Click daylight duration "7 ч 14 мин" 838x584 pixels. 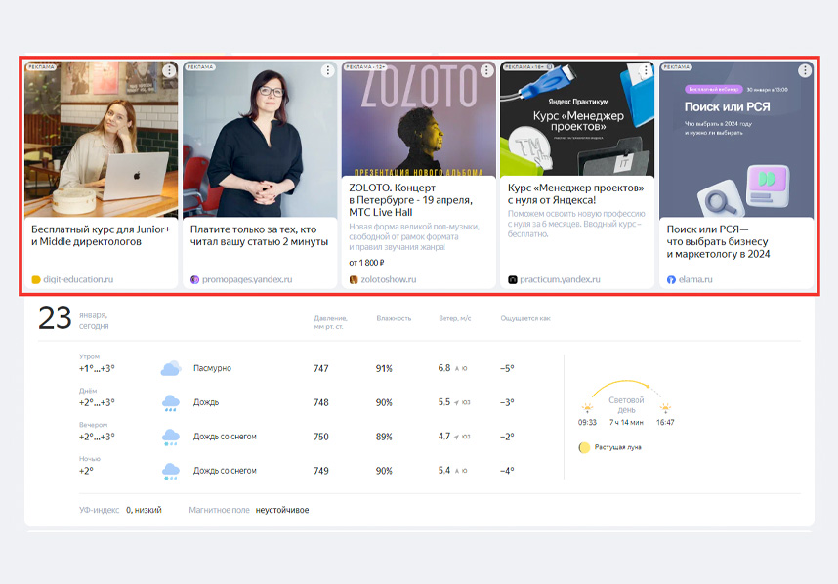tap(626, 422)
